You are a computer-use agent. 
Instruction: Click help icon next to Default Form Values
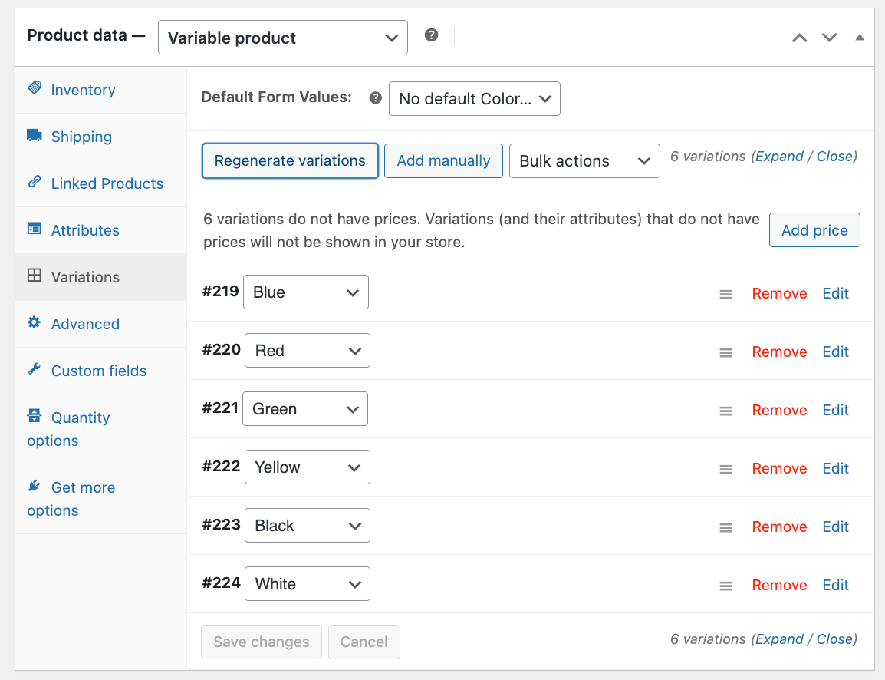tap(375, 97)
